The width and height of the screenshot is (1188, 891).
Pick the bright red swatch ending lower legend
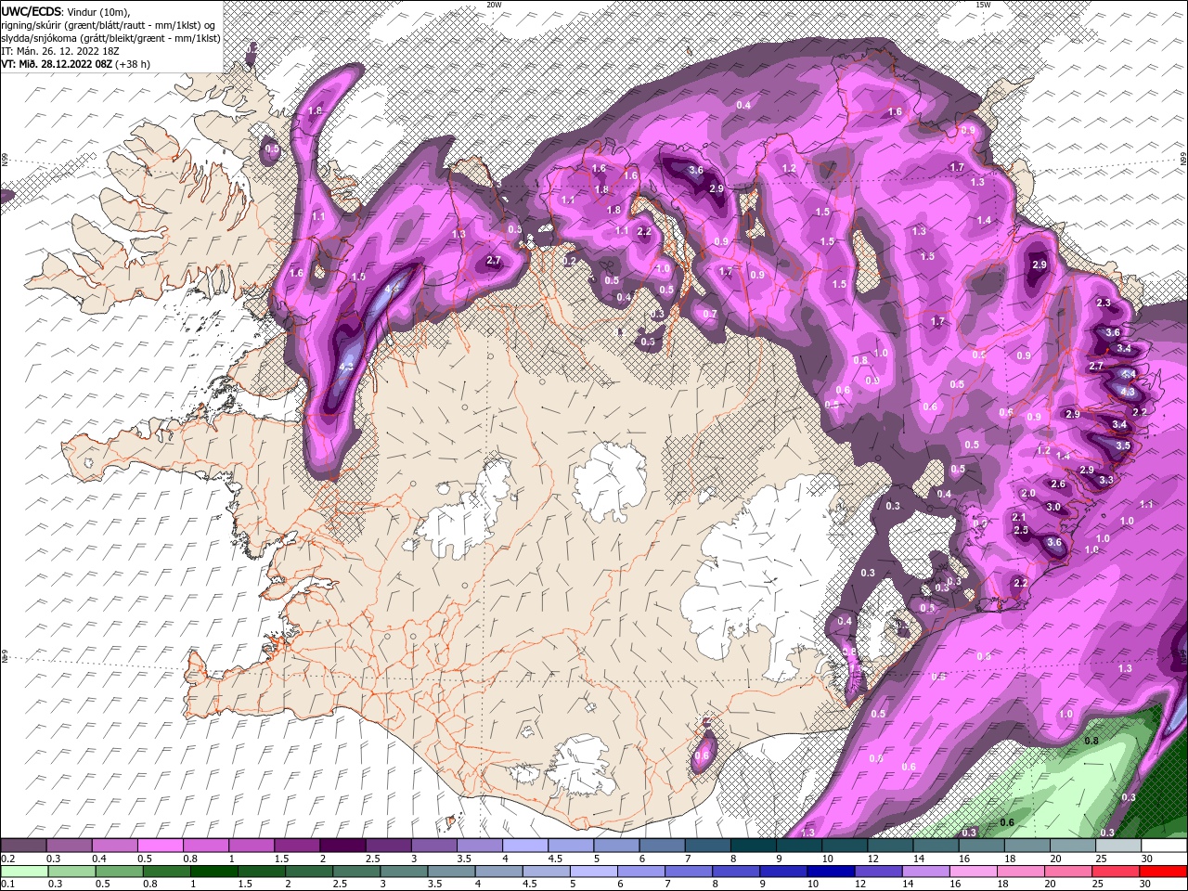1164,872
